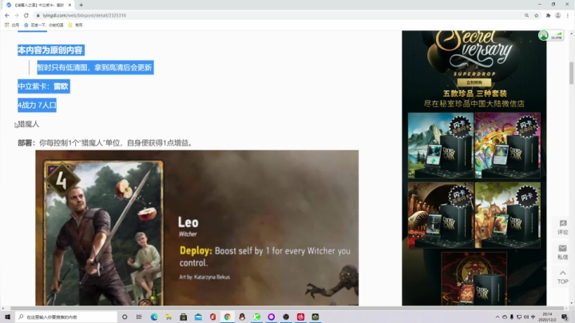This screenshot has height=323, width=575.
Task: Open Microsoft Store from taskbar
Action: 184,317
